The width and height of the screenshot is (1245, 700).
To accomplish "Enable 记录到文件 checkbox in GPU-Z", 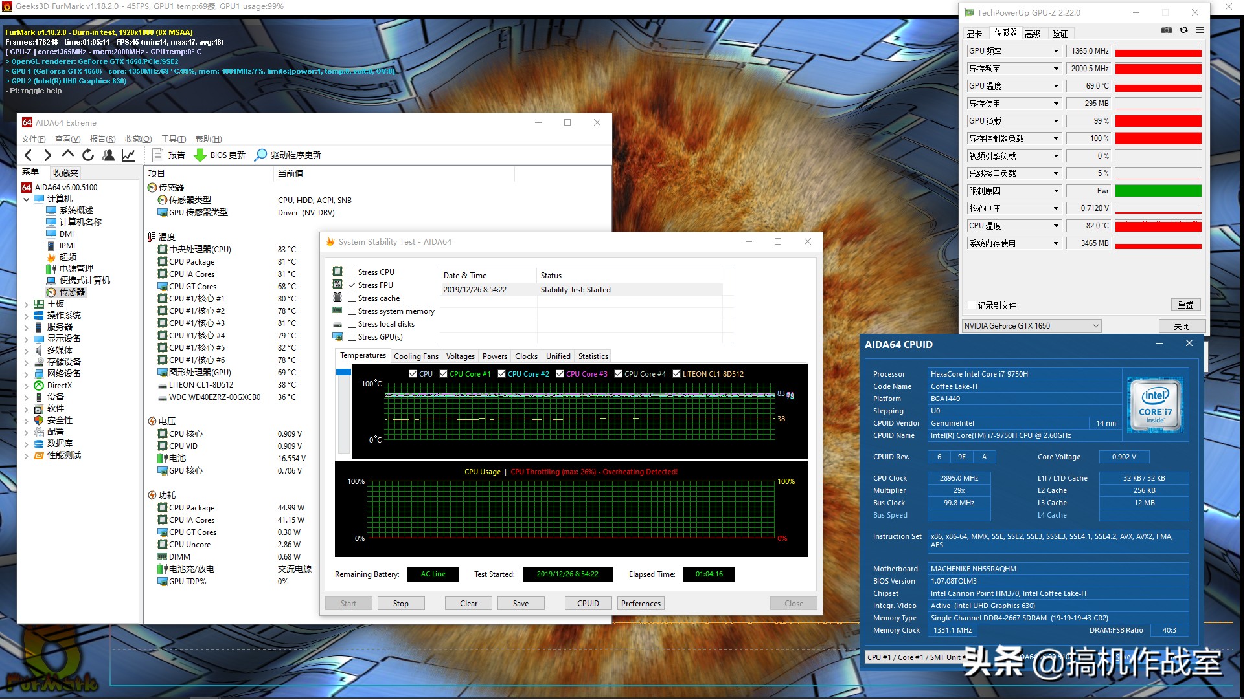I will coord(972,305).
